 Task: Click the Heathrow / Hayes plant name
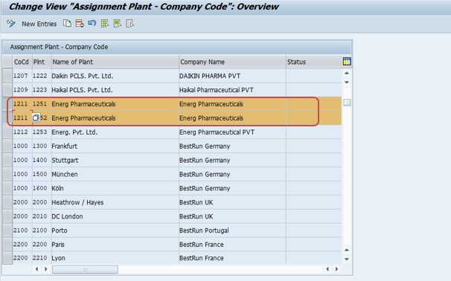coord(77,202)
